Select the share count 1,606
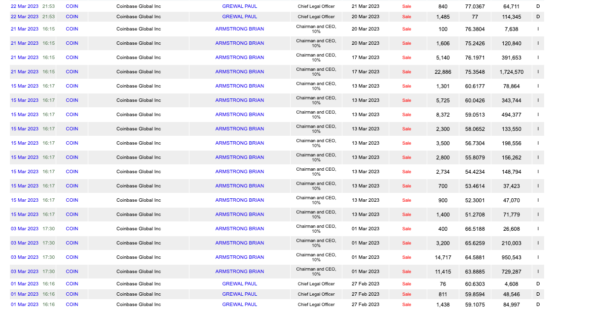 (443, 43)
